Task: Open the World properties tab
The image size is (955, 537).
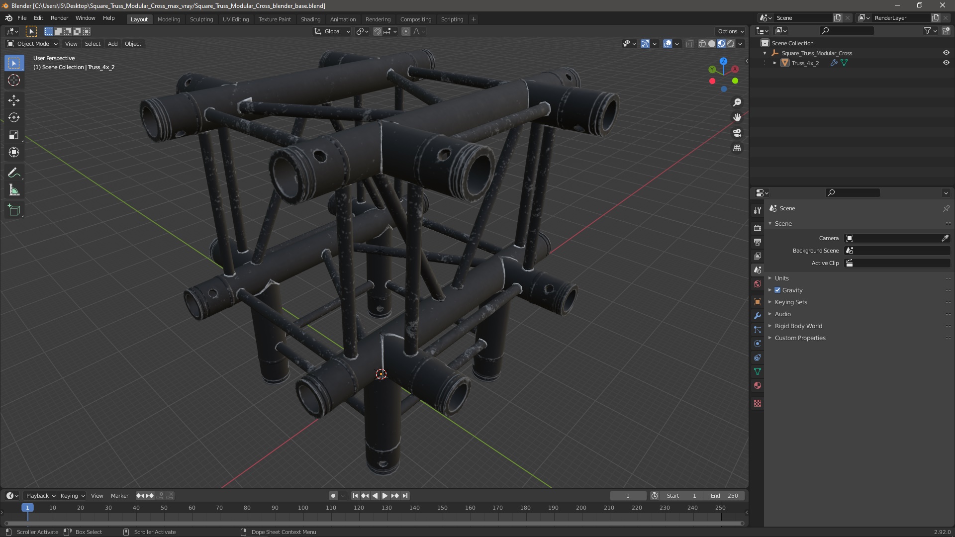Action: click(x=758, y=284)
